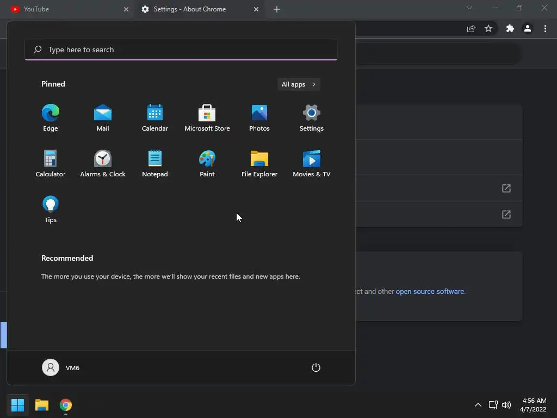
Task: Open Chrome tab search dropdown
Action: pyautogui.click(x=469, y=8)
